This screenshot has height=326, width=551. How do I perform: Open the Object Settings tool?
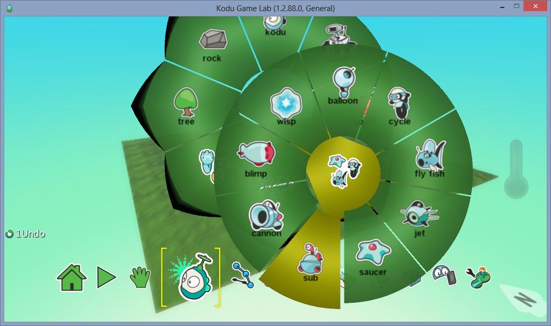pos(444,275)
